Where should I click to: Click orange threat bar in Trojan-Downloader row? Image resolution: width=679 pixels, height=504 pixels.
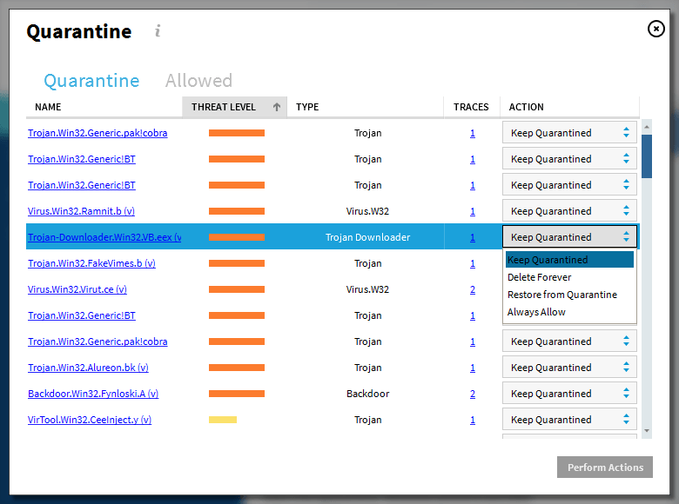[x=237, y=237]
